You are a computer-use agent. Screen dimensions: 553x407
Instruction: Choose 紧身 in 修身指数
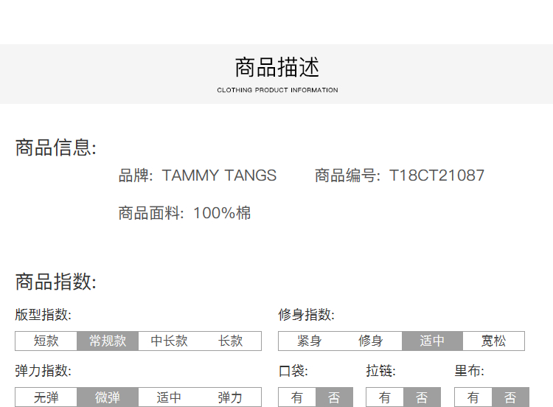(309, 341)
